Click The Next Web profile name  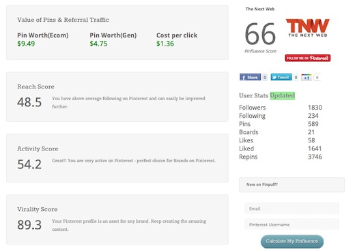260,9
